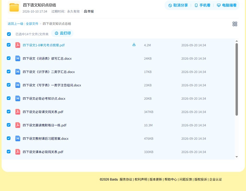Open 版权投诉 footer link
This screenshot has height=191, width=246.
(201, 179)
